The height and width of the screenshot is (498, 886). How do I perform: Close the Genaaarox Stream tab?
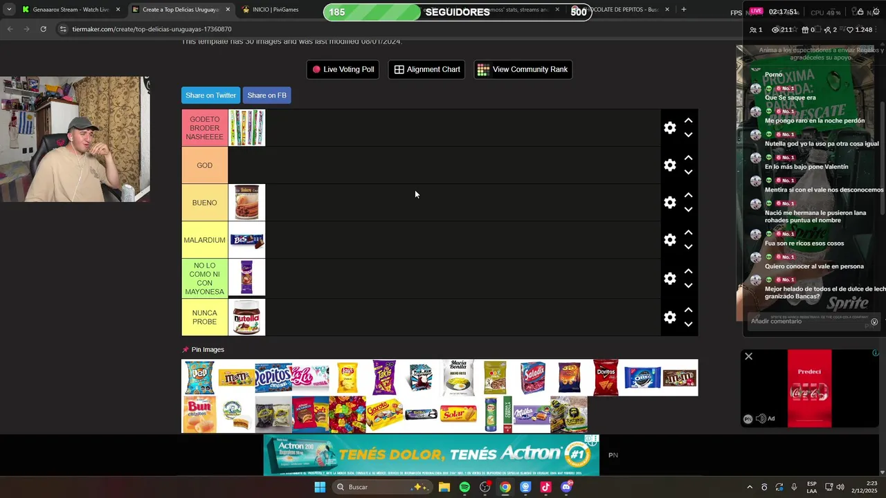118,10
